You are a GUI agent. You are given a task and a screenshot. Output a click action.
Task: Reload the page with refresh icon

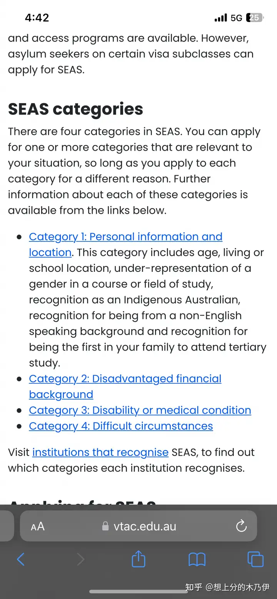pyautogui.click(x=241, y=526)
